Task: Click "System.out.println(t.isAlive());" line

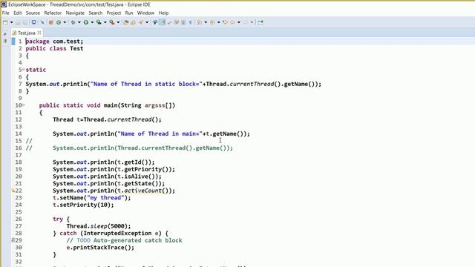Action: tap(107, 177)
